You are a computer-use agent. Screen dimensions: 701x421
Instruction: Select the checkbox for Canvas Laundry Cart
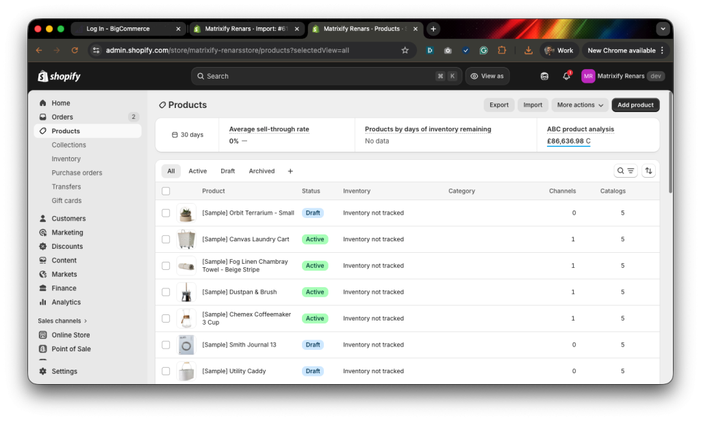tap(166, 239)
